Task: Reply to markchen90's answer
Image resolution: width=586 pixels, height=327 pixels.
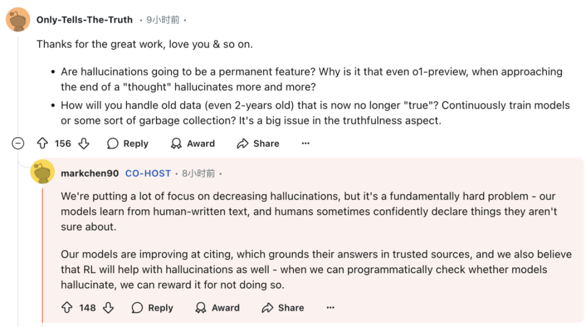Action: [x=153, y=307]
